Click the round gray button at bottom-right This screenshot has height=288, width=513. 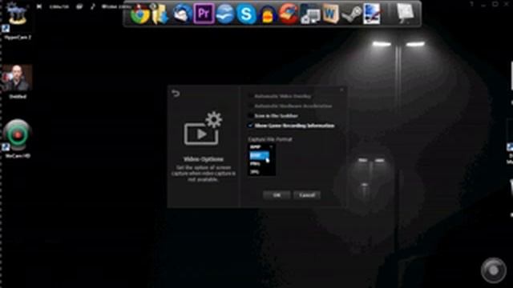[494, 270]
